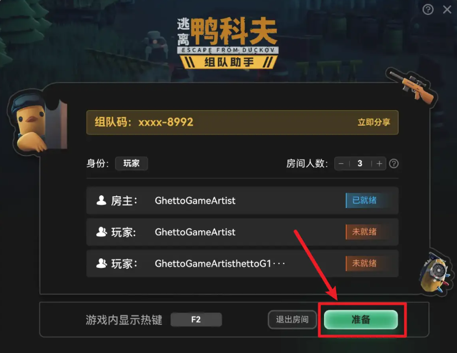The image size is (457, 353).
Task: Click the third row player icon
Action: coord(101,263)
